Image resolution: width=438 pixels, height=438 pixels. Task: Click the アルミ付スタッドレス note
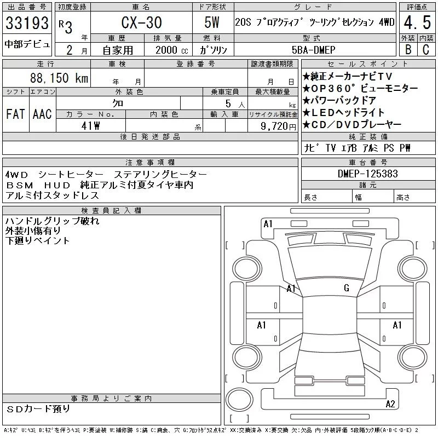pyautogui.click(x=52, y=195)
